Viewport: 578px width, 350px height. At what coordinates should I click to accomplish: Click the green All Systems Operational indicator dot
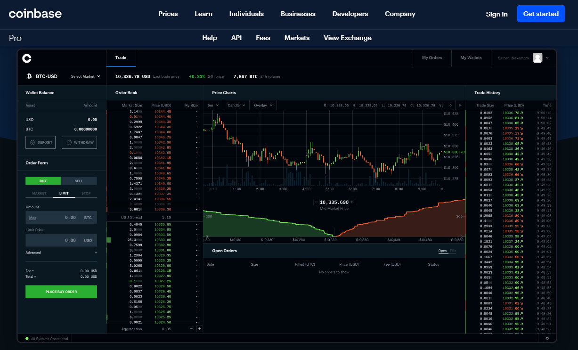[27, 338]
